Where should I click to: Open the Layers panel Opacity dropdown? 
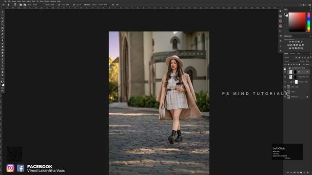[x=307, y=61]
